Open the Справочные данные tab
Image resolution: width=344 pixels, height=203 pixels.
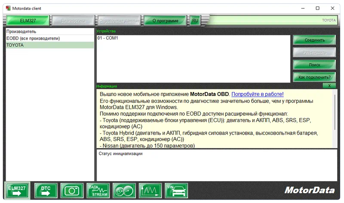pyautogui.click(x=119, y=21)
